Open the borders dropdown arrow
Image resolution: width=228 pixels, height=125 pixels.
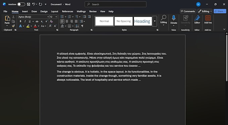[x=73, y=26]
